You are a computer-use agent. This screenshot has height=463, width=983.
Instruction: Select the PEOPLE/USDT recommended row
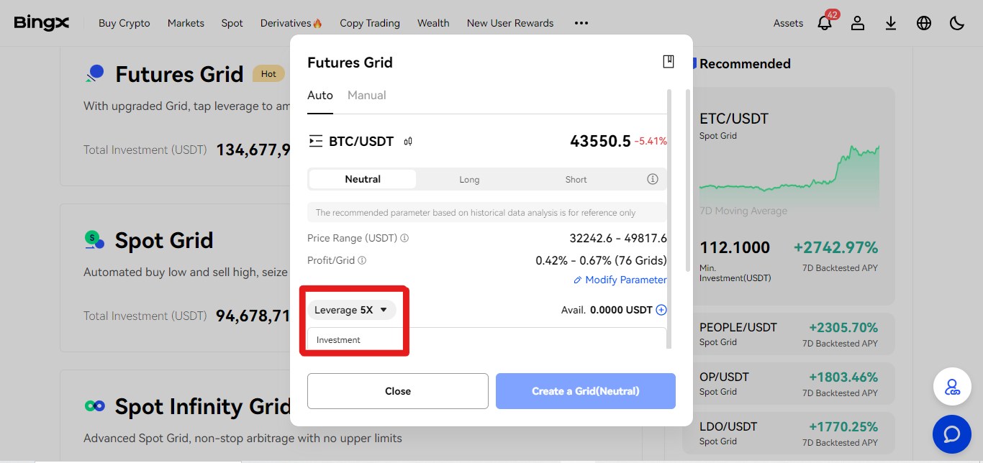[789, 334]
